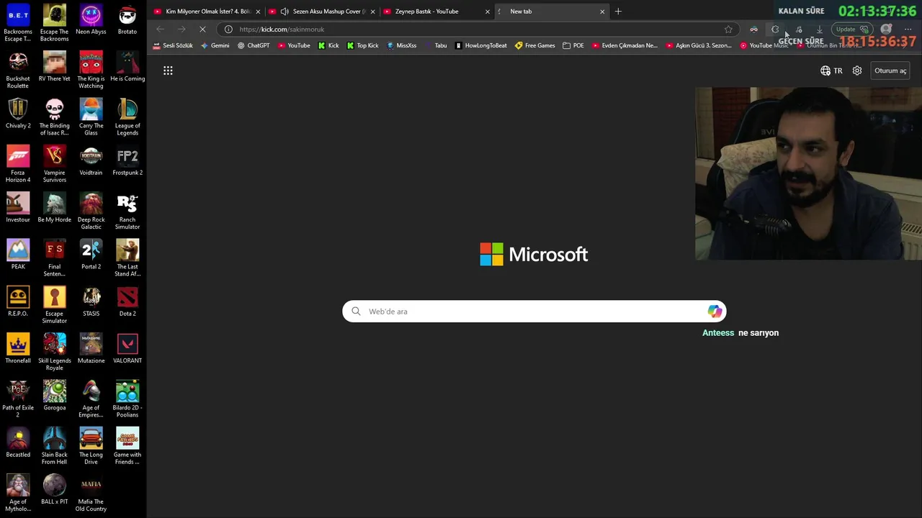Open Sesli Sözlük bookmark
Image resolution: width=922 pixels, height=518 pixels.
pos(173,45)
